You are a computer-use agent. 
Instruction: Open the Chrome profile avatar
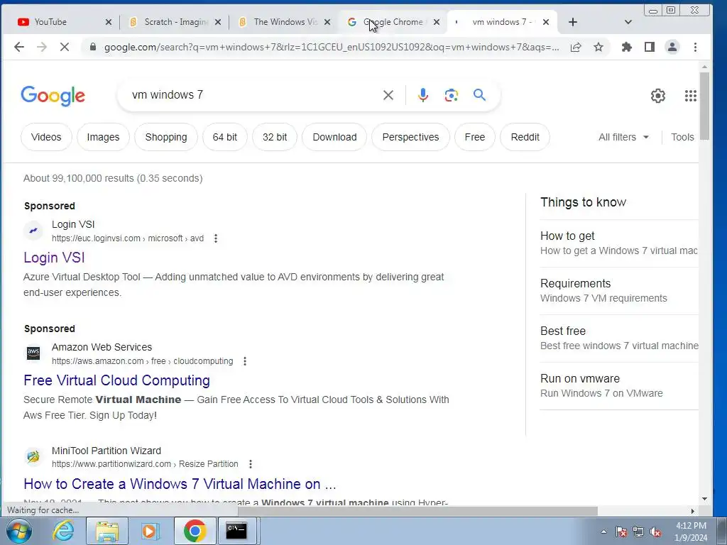672,47
